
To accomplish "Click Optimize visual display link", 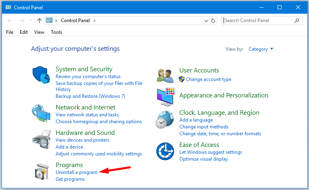I will (203, 159).
